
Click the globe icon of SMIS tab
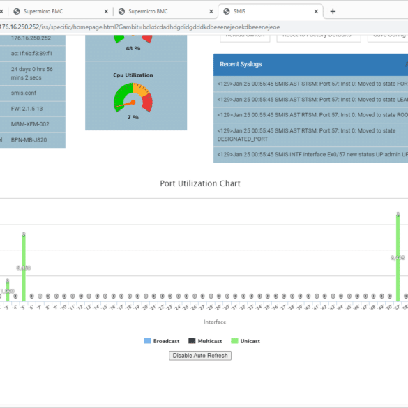(x=227, y=11)
